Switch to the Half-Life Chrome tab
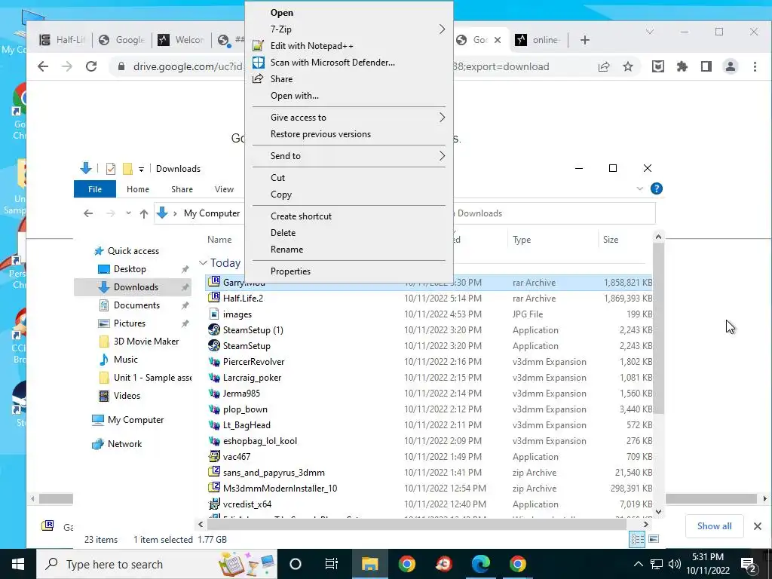Viewport: 772px width, 579px height. [x=62, y=40]
